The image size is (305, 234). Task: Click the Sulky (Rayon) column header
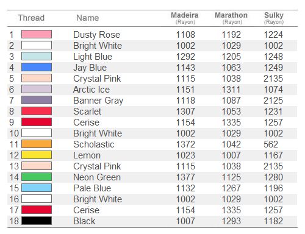[274, 18]
